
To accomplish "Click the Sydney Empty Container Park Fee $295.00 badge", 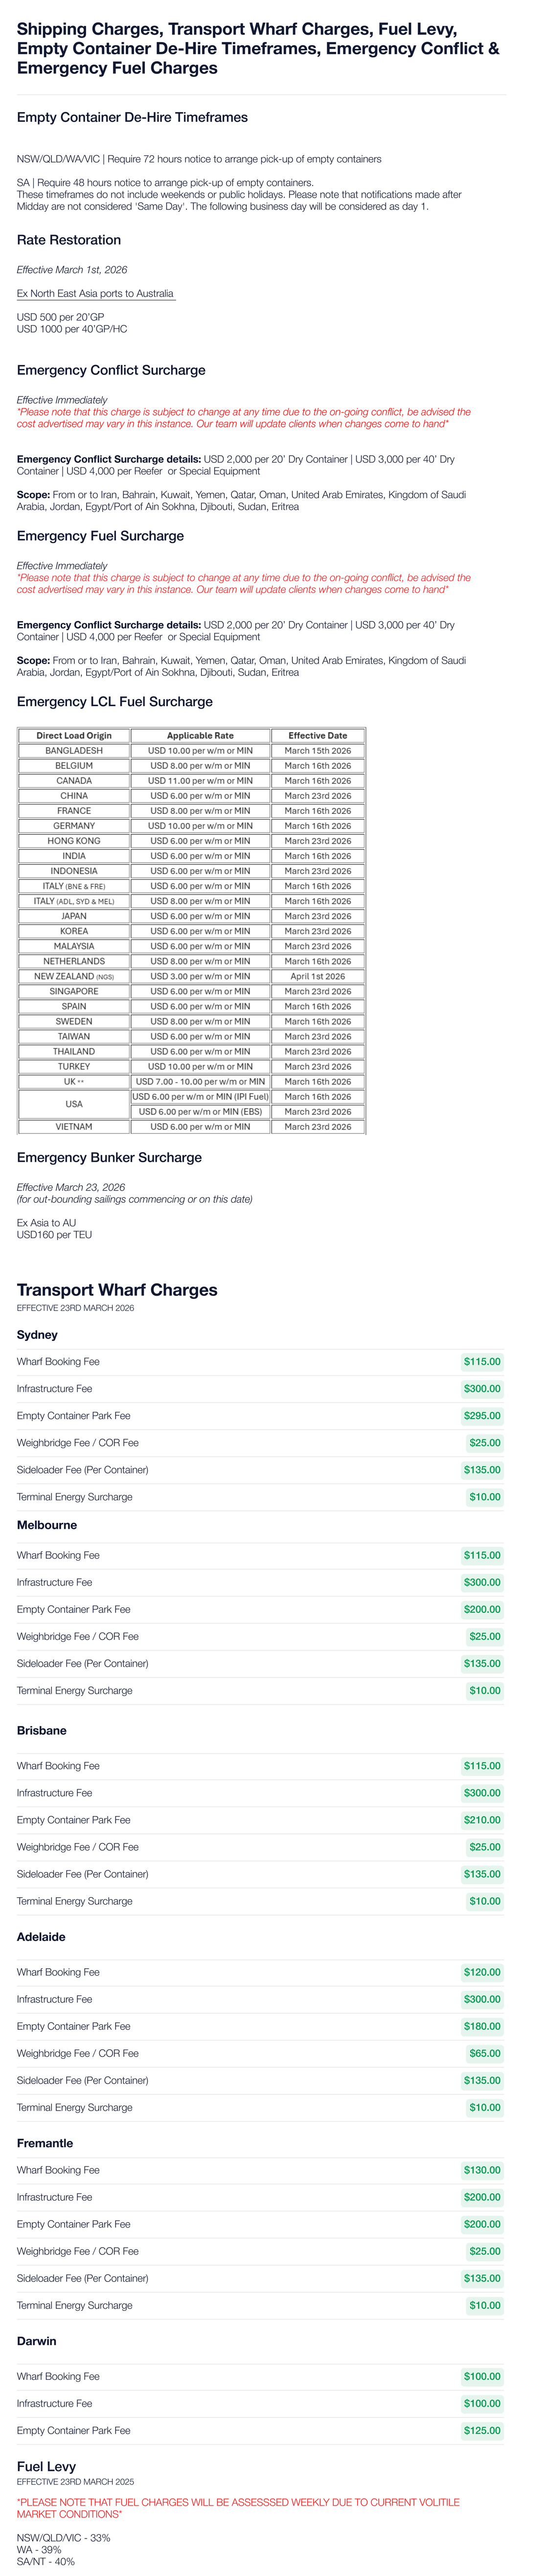I will (482, 1416).
